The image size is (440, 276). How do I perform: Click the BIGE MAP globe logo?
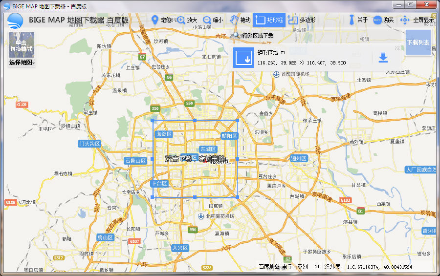tap(15, 21)
